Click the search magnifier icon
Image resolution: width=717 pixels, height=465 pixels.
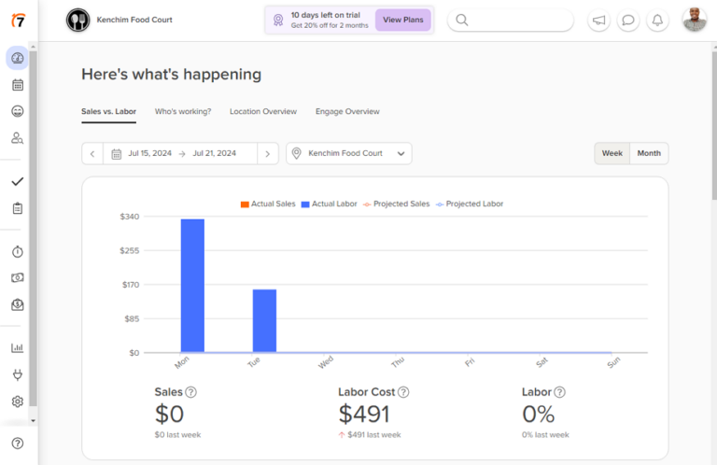[462, 21]
